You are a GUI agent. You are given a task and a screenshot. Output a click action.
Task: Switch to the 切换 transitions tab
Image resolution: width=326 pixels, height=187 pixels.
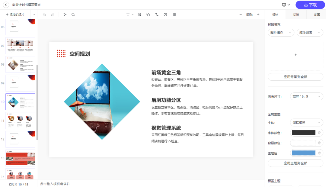coord(296,14)
